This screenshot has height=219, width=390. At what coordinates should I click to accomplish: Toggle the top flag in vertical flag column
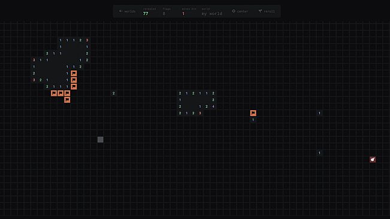[x=74, y=73]
